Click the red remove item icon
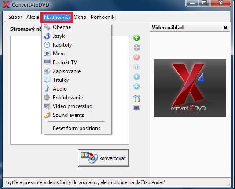Image resolution: width=235 pixels, height=189 pixels. click(x=136, y=57)
